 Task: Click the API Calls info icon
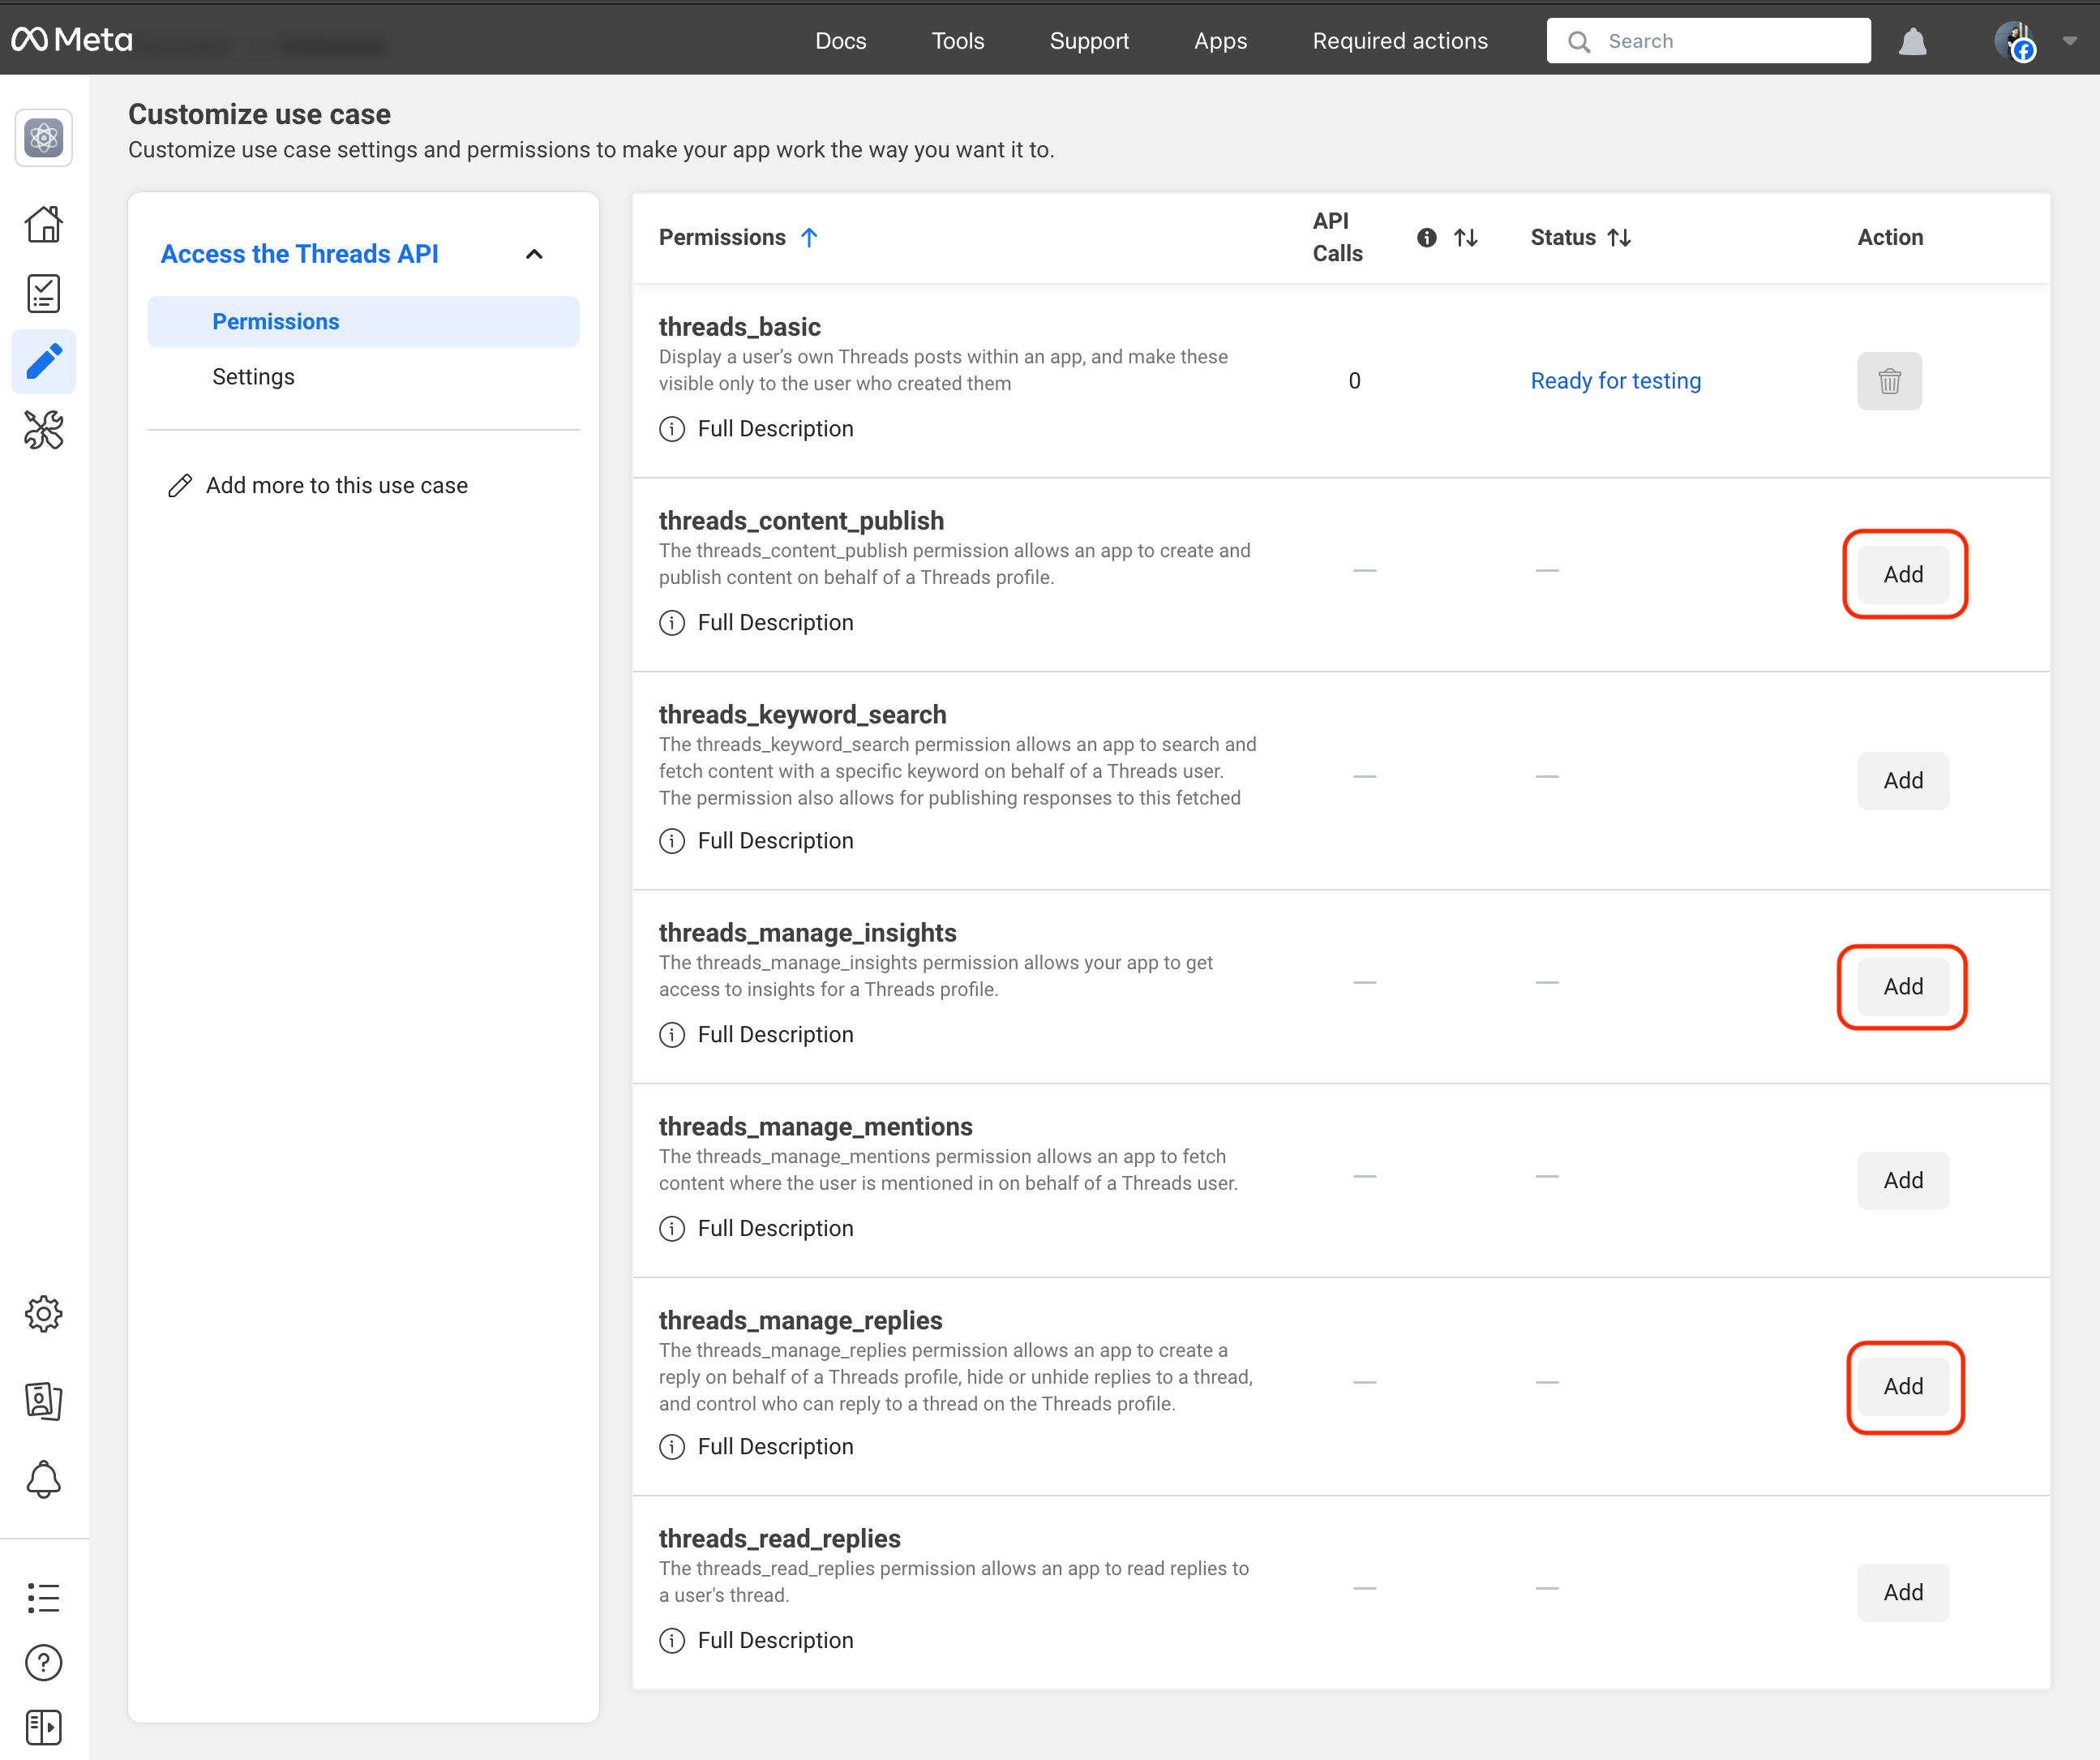(x=1427, y=238)
